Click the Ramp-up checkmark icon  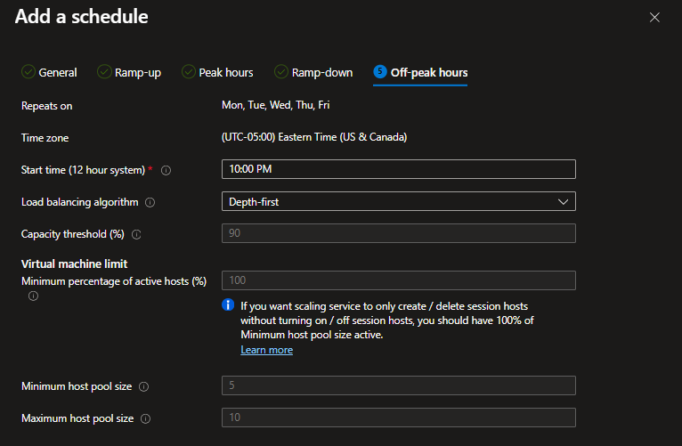coord(104,72)
